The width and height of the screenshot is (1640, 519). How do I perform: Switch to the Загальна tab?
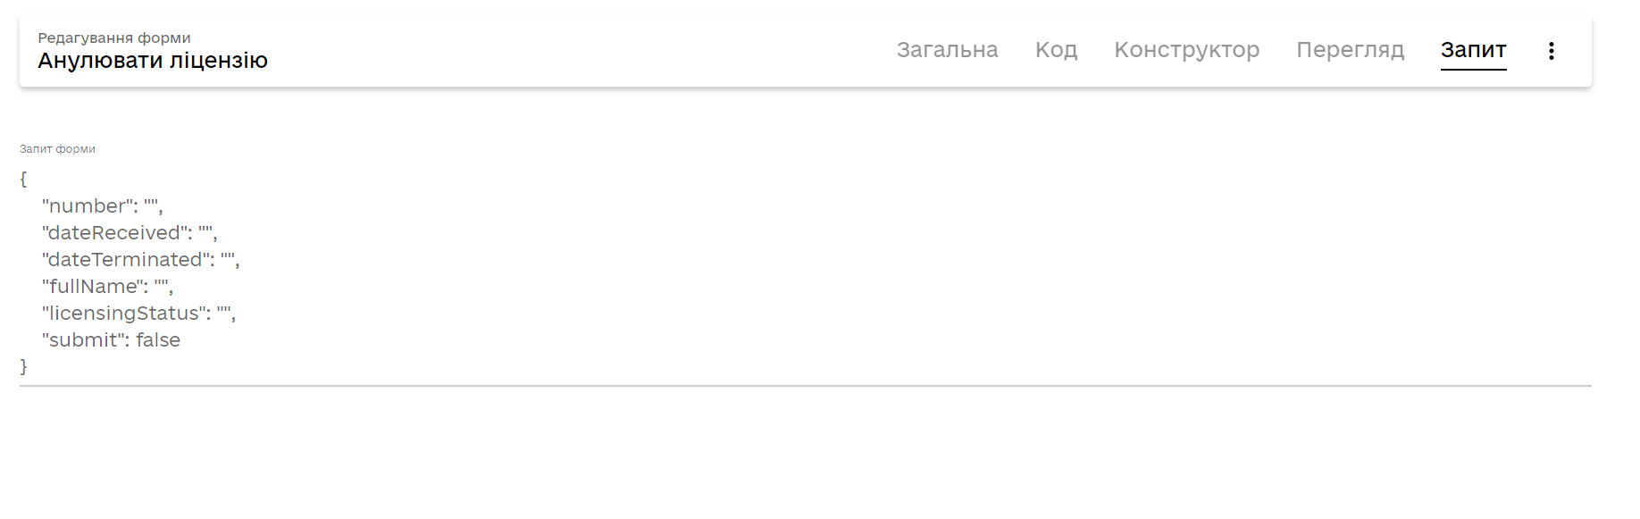point(947,50)
